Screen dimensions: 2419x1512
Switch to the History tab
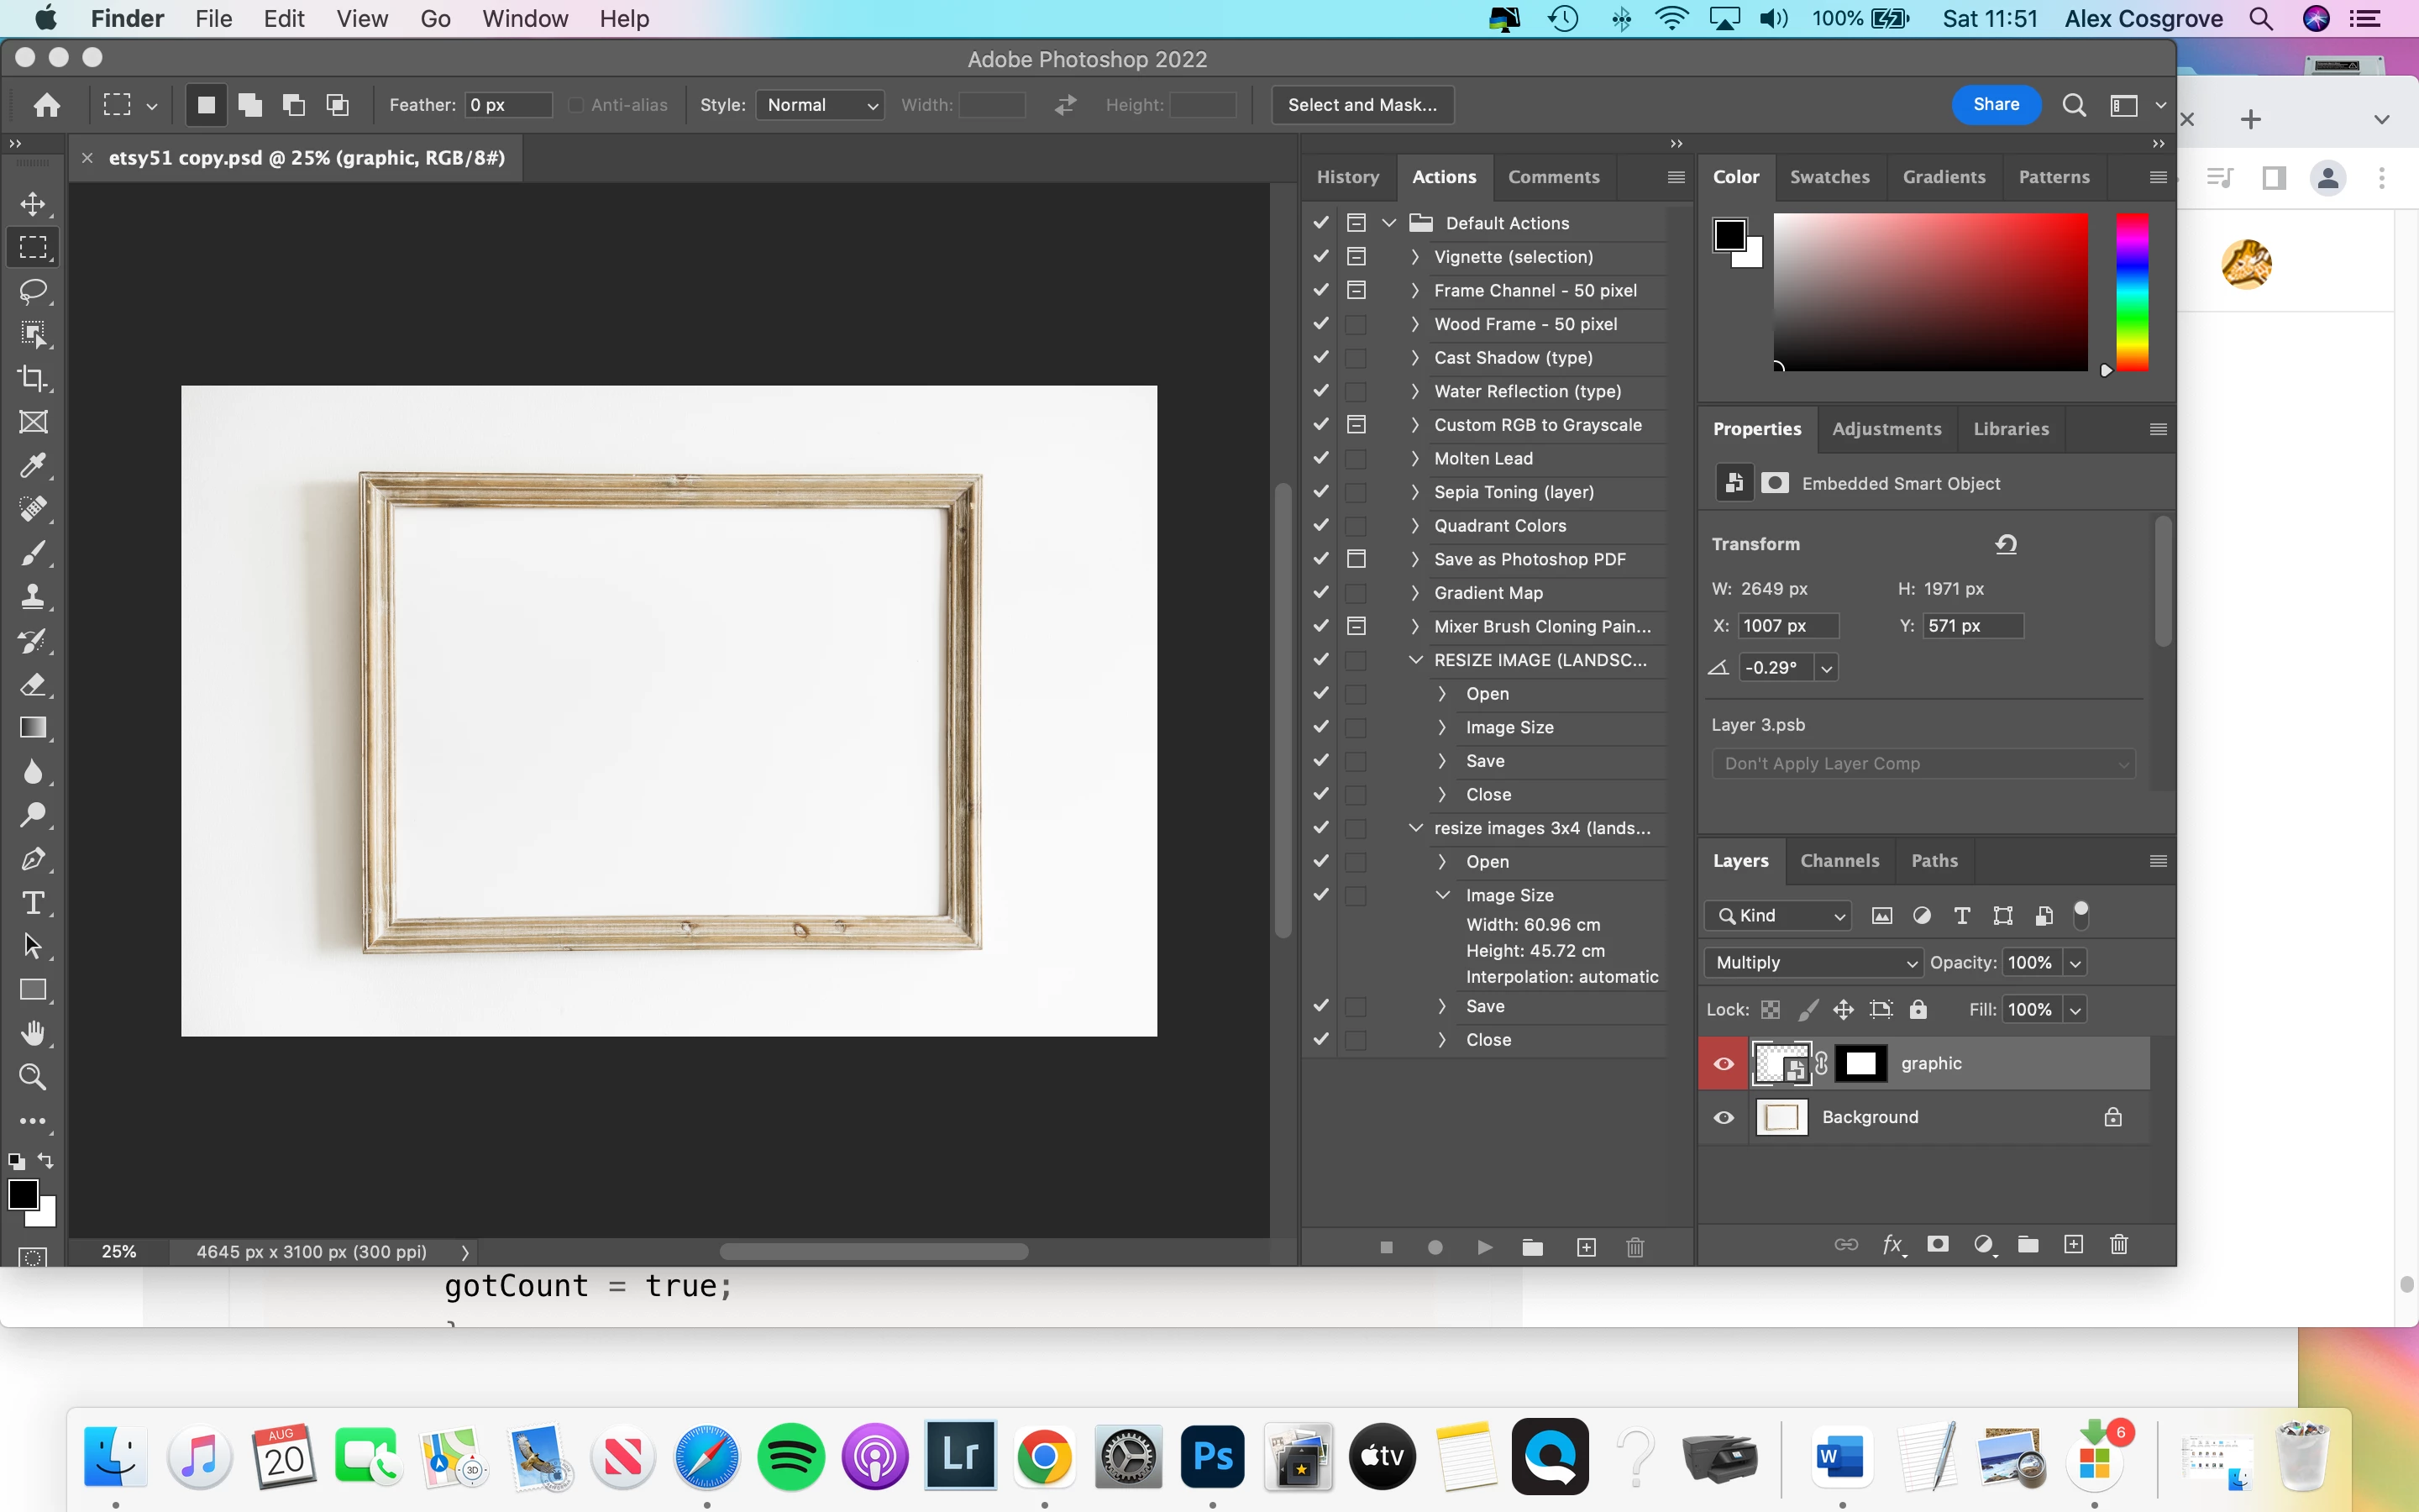(x=1347, y=177)
